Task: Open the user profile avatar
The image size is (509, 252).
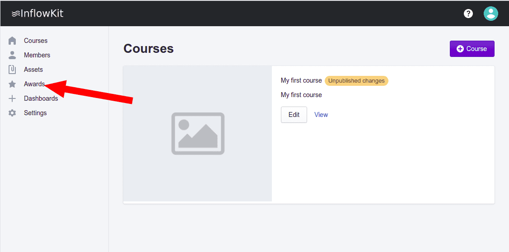Action: 490,14
